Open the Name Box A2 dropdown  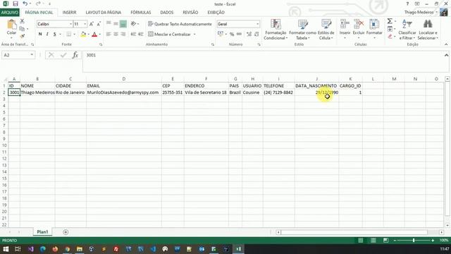click(x=32, y=55)
